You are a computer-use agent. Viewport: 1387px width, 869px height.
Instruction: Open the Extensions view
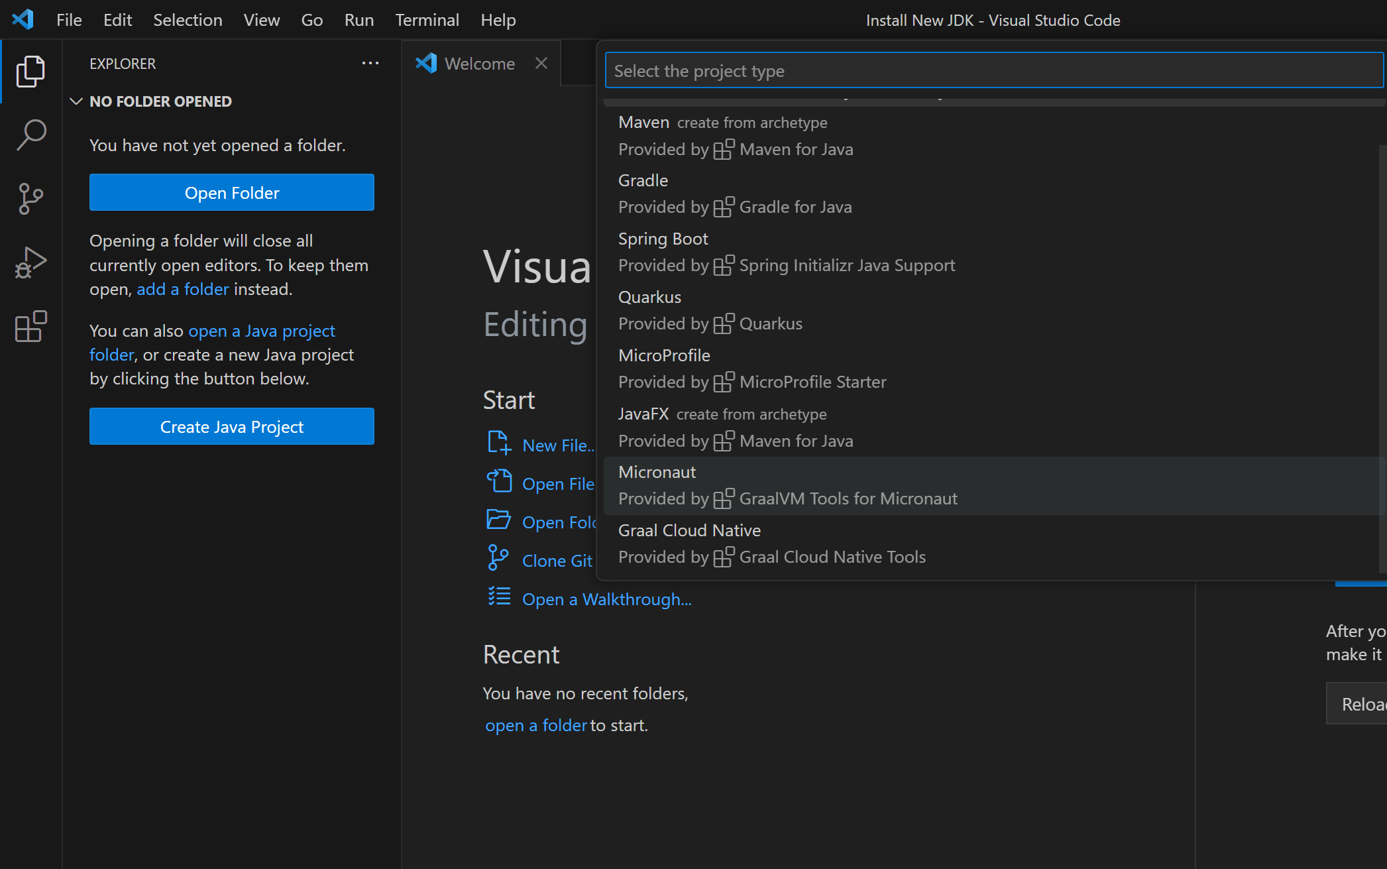(x=30, y=325)
